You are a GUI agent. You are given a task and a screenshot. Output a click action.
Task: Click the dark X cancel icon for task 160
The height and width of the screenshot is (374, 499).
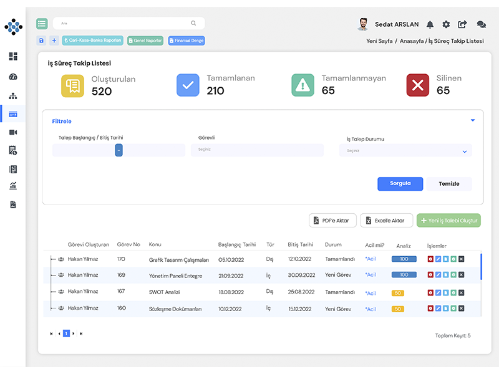point(461,309)
